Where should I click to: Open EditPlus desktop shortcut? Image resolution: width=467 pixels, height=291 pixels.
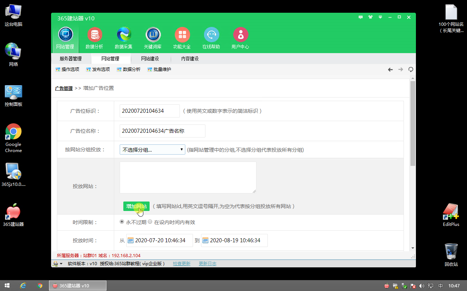click(451, 215)
